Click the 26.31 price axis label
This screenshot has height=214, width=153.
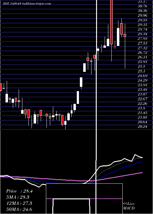[143, 57]
